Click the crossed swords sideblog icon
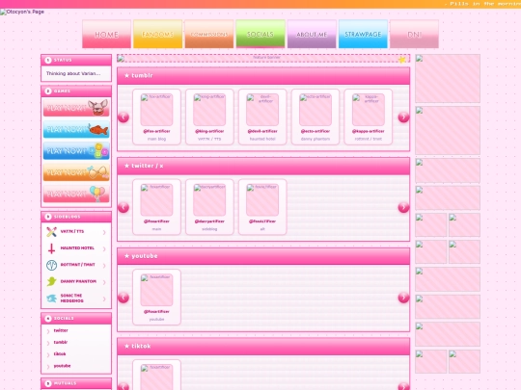Image resolution: width=521 pixels, height=390 pixels. pos(51,231)
